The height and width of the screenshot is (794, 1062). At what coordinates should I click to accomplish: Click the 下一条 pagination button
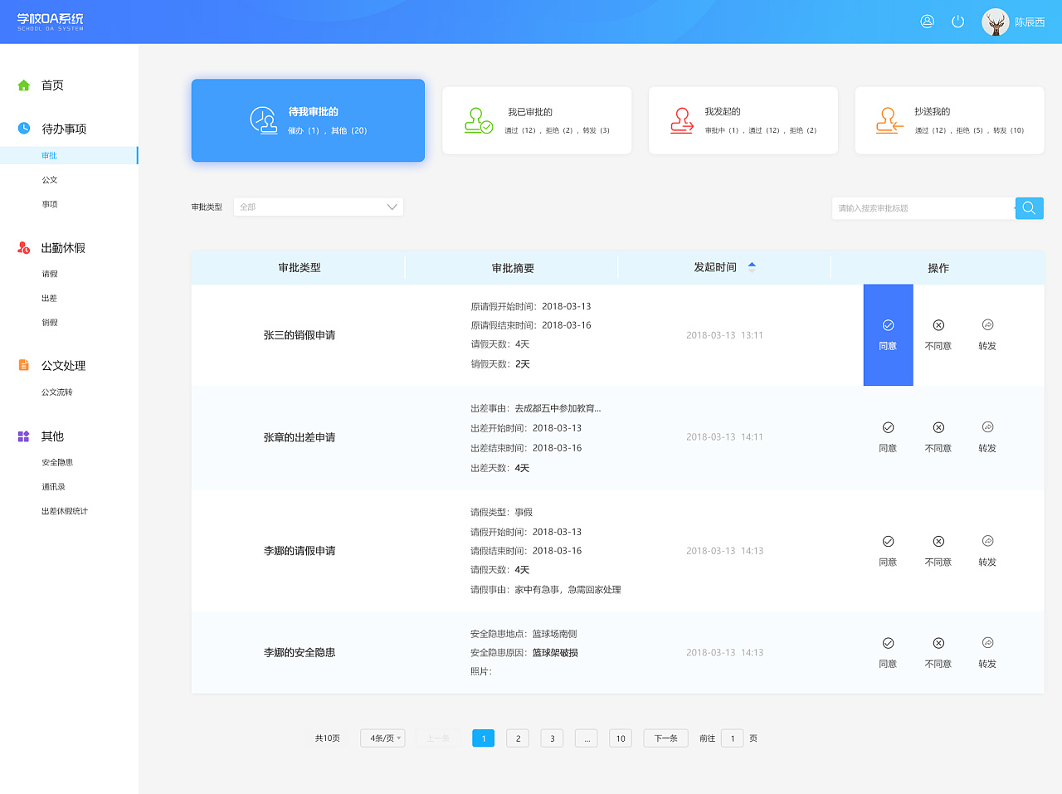point(665,738)
